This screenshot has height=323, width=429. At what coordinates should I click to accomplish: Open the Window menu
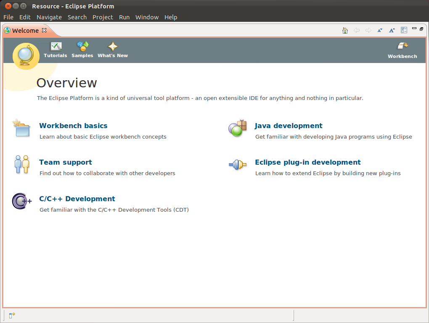[x=147, y=17]
